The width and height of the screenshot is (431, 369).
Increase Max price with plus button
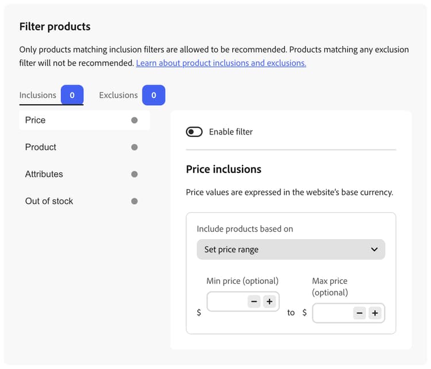375,313
